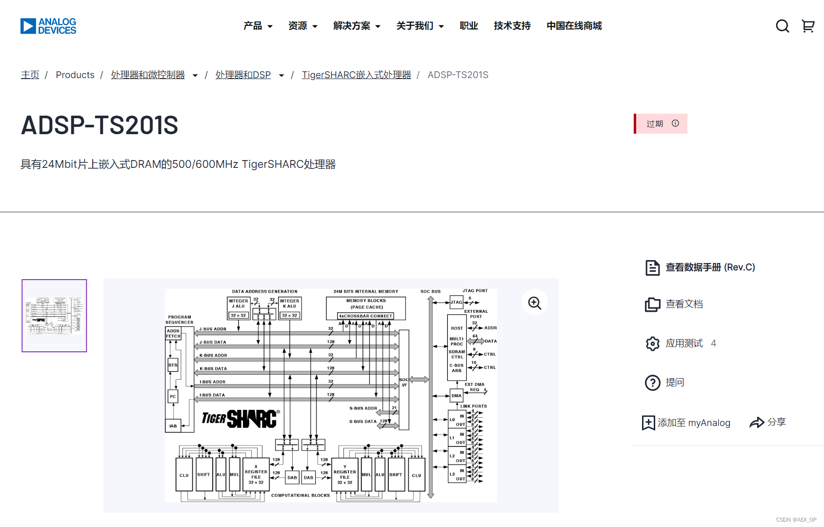Screen dimensions: 824x527
Task: Select 技术支持 in the navigation bar
Action: [512, 26]
